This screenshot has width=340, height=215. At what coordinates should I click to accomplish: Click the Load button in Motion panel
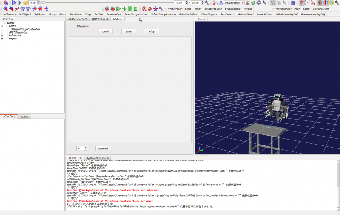click(x=105, y=31)
